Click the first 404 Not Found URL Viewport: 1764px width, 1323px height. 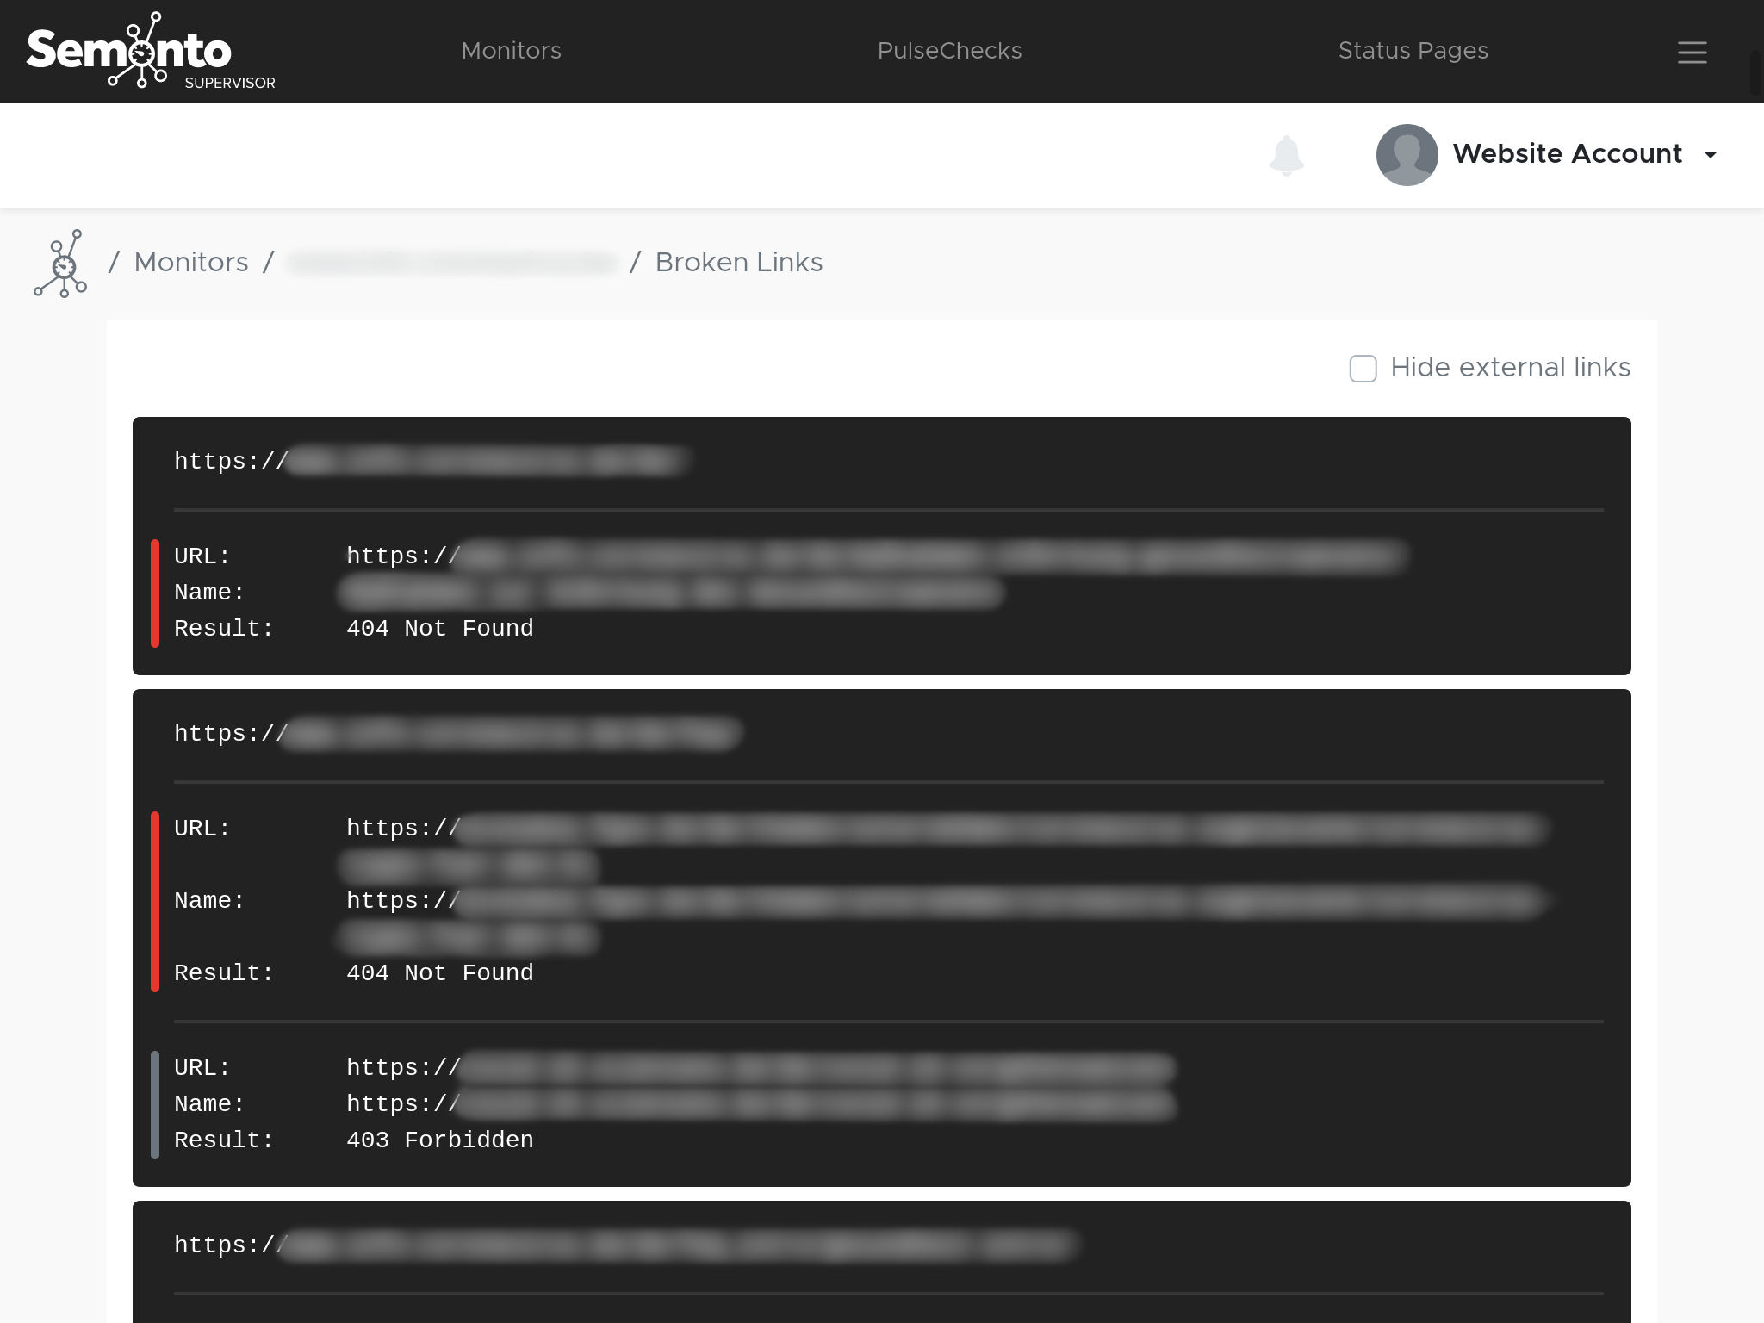click(874, 556)
